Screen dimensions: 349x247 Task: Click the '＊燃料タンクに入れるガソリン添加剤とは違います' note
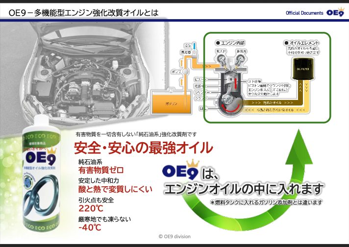click(x=266, y=202)
